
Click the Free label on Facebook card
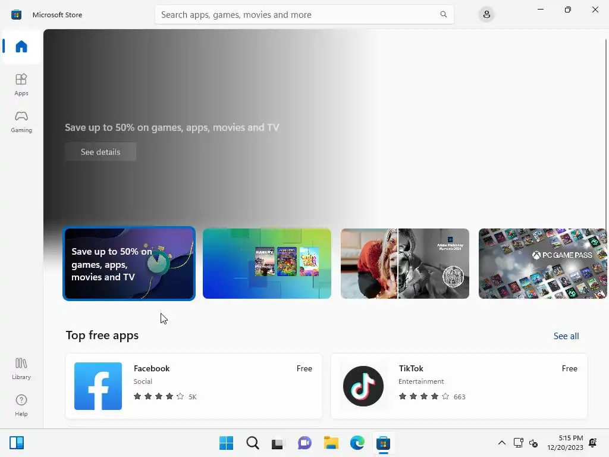tap(304, 368)
